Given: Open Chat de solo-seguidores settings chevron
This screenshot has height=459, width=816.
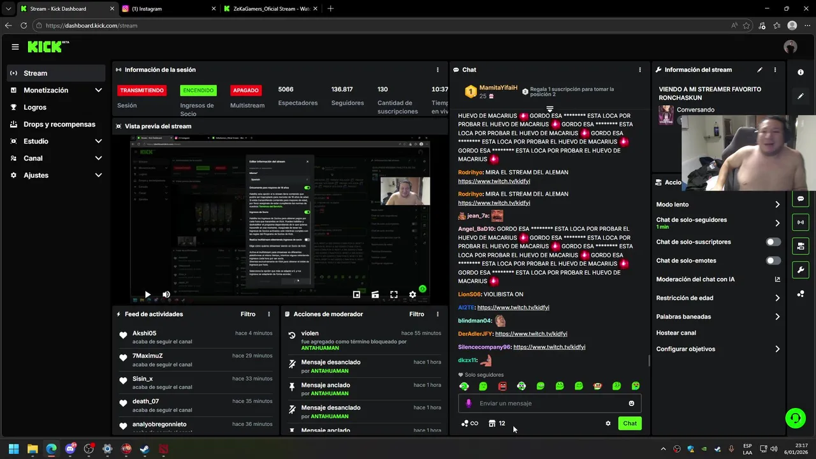Looking at the screenshot, I should [778, 223].
